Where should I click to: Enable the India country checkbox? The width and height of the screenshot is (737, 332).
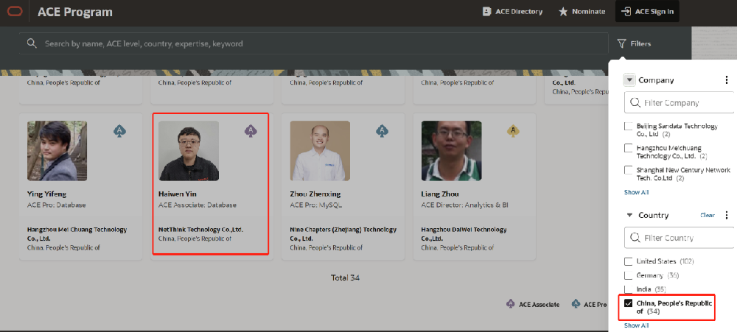[x=629, y=289]
